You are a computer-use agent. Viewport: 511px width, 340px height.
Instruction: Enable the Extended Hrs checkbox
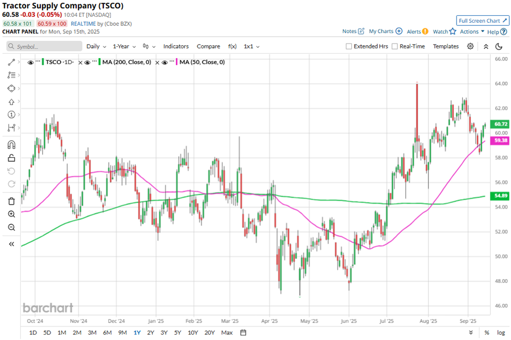(348, 46)
